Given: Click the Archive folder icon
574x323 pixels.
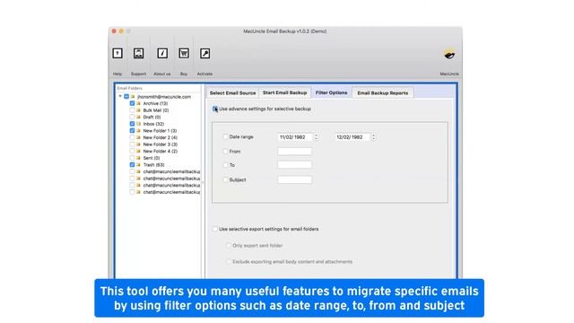Looking at the screenshot, I should click(139, 104).
